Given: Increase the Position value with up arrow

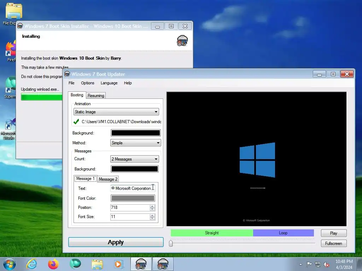Looking at the screenshot, I should (152, 206).
